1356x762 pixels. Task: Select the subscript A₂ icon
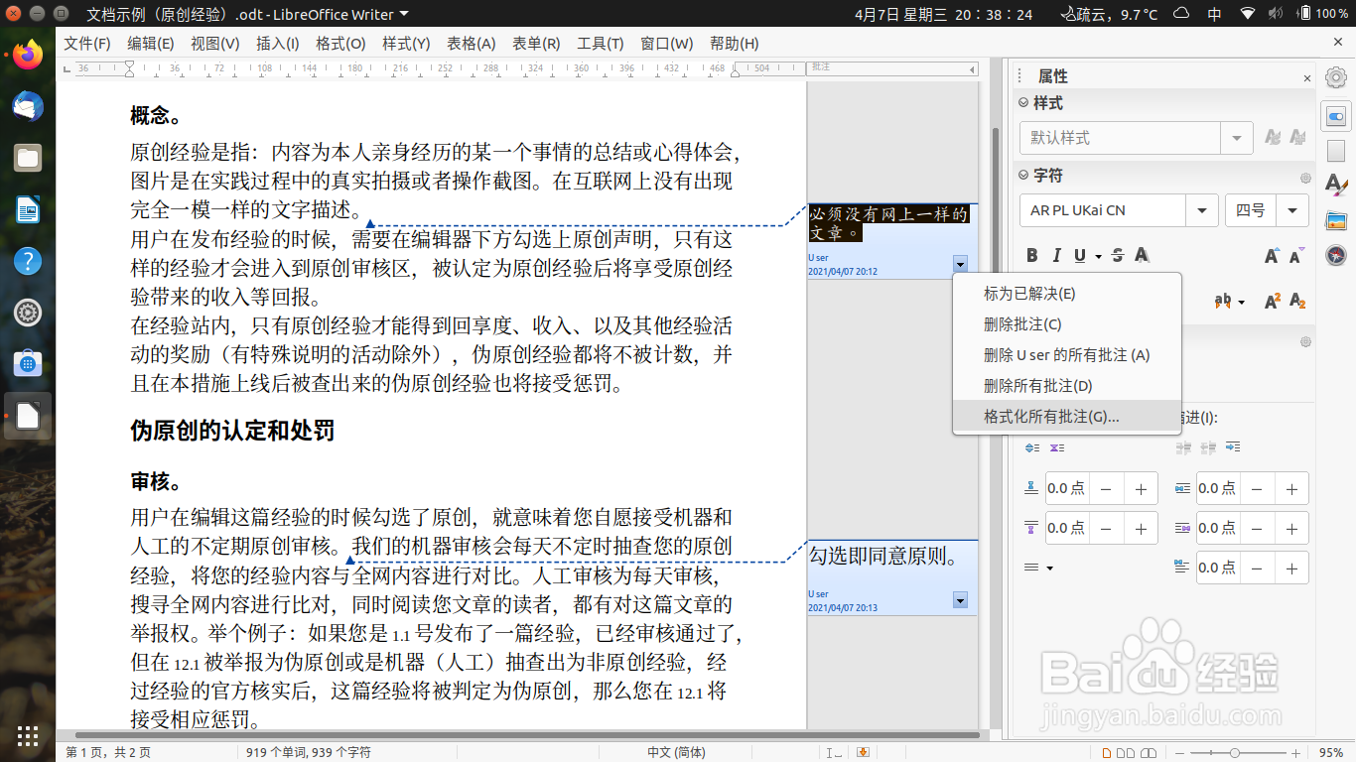click(x=1296, y=301)
